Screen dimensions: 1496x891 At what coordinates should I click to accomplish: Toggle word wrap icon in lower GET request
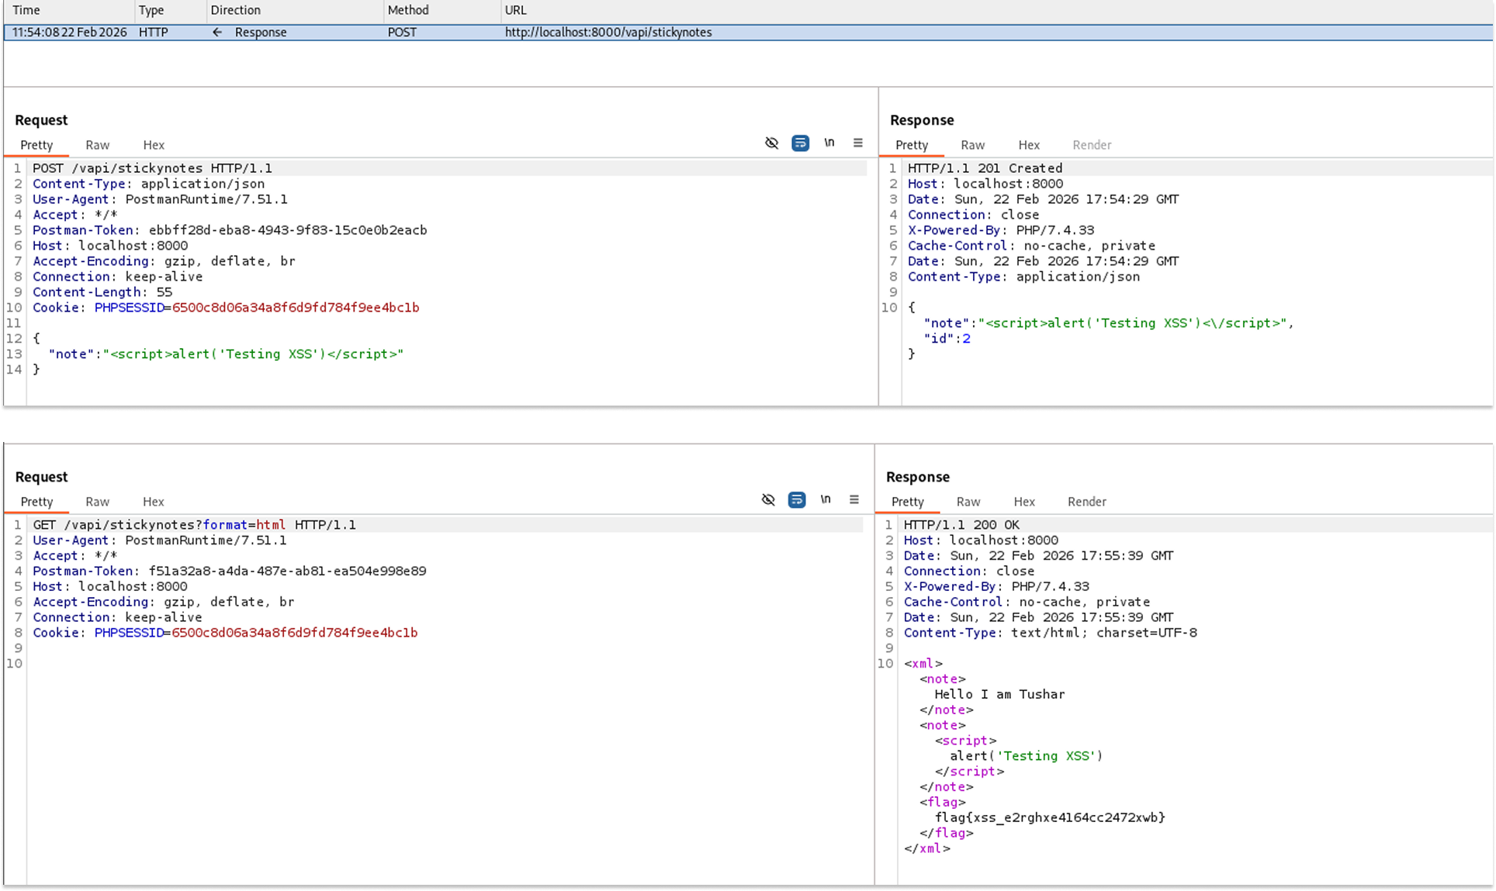click(x=797, y=500)
